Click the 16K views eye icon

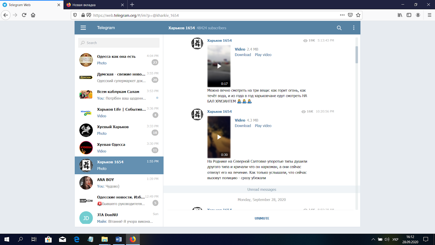tap(303, 112)
